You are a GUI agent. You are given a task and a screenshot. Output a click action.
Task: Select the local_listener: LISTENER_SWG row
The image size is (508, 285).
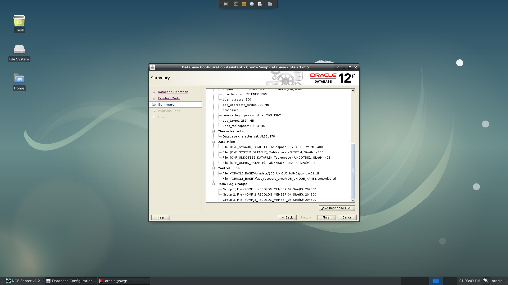tap(245, 94)
